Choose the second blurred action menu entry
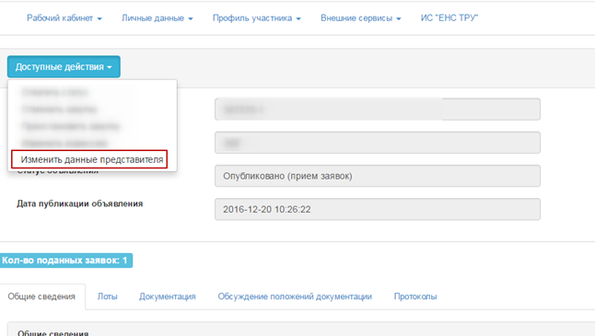The image size is (595, 336). coord(59,110)
